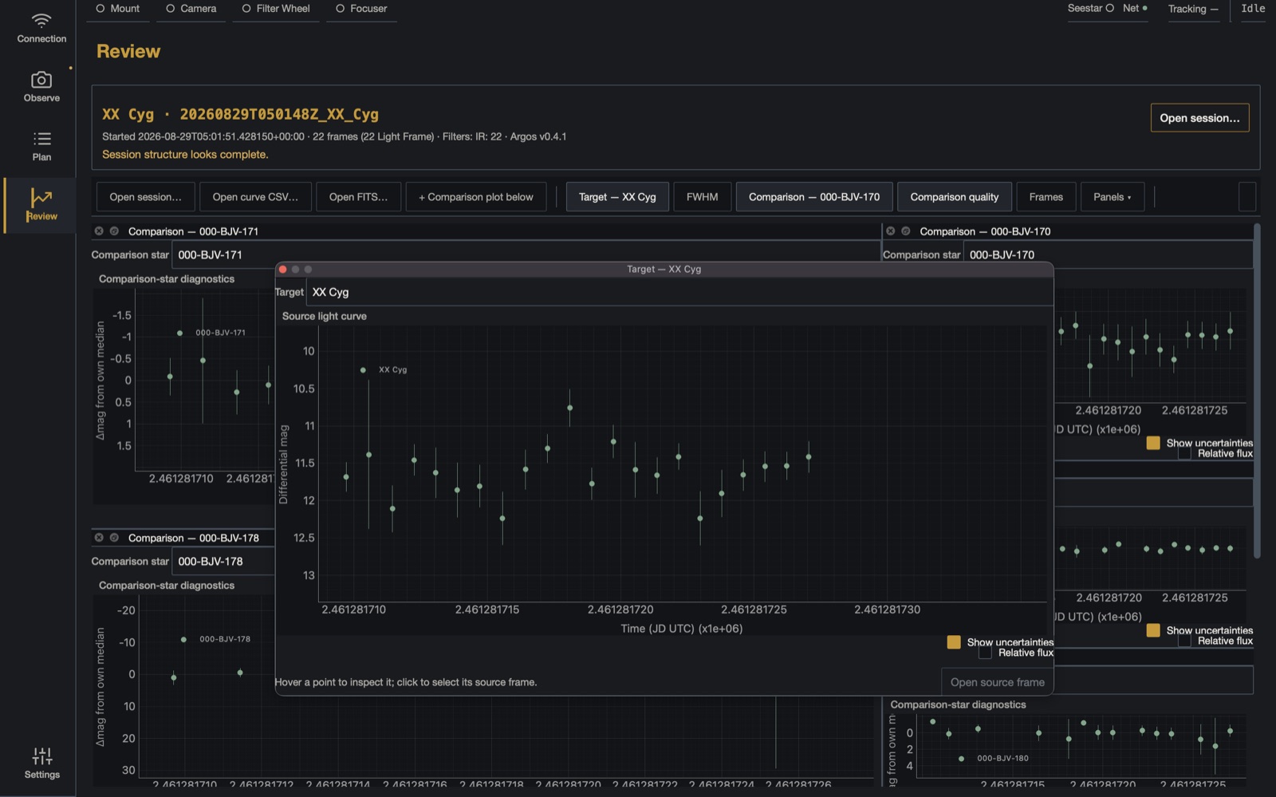
Task: Open the Target XX Cyg combo box
Action: click(x=679, y=292)
